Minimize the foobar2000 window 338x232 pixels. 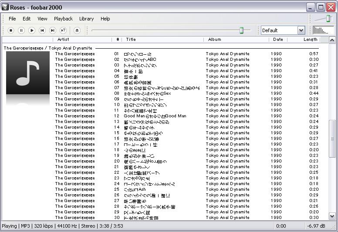[x=310, y=7]
